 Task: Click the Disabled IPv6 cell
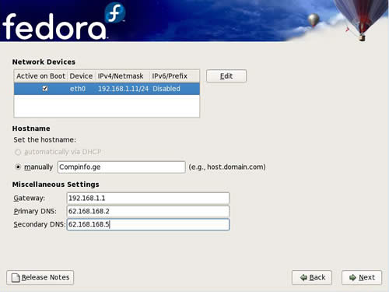pos(166,89)
